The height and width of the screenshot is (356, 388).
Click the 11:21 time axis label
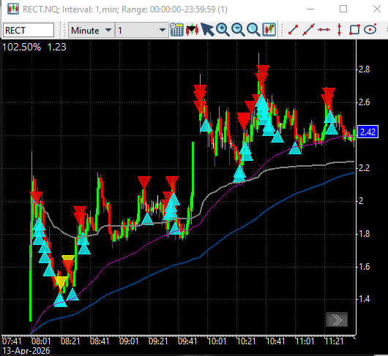pos(334,341)
